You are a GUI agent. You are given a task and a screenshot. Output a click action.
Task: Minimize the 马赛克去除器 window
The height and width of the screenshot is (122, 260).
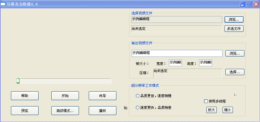tap(243, 4)
